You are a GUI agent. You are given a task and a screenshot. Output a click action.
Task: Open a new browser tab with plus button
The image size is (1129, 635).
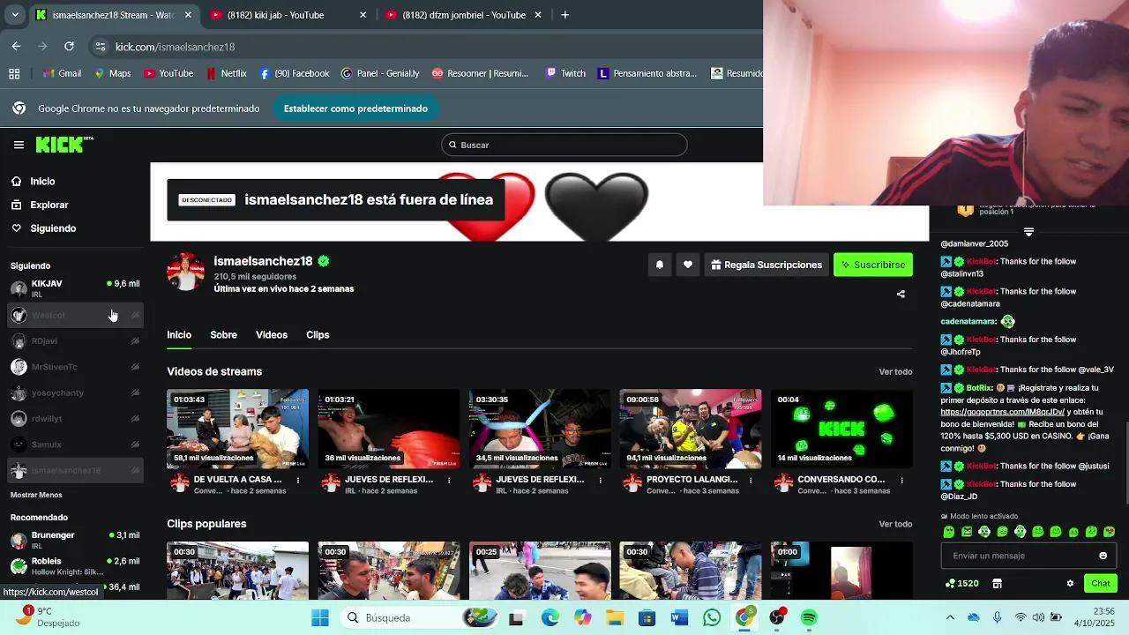[x=565, y=15]
